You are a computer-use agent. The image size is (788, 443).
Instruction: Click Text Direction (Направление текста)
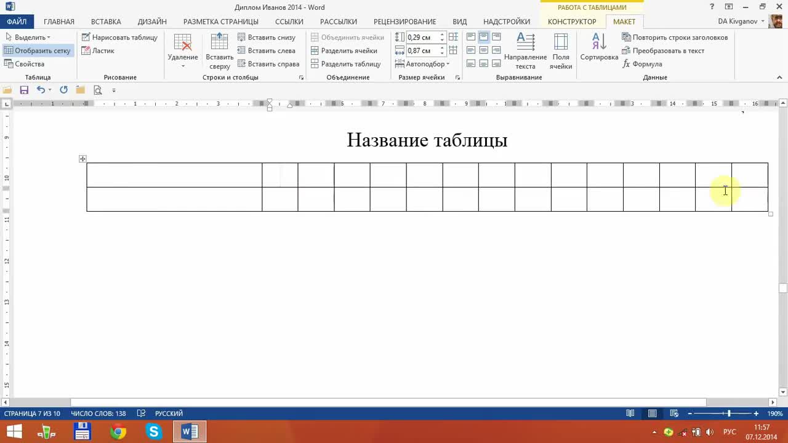tap(525, 51)
